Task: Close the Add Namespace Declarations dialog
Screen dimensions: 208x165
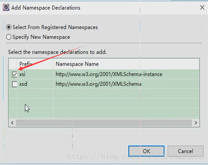Action: coord(202,8)
